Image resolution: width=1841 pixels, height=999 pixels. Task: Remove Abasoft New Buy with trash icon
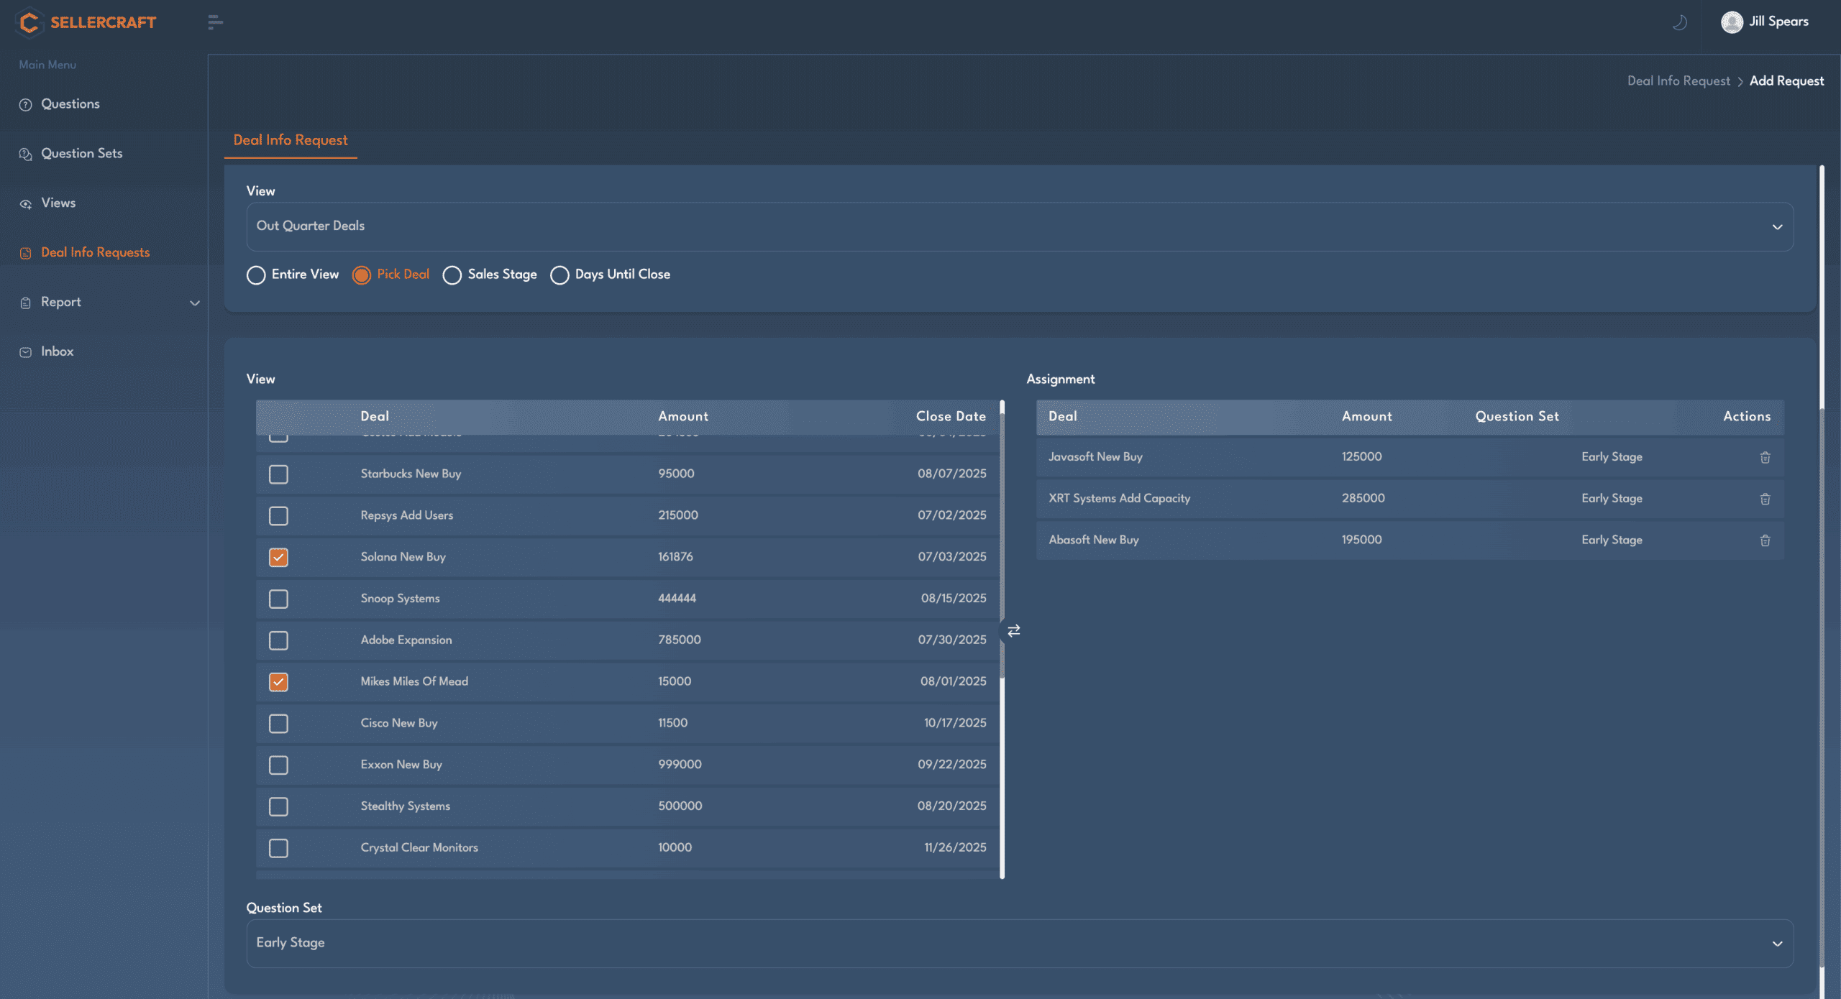click(1764, 540)
